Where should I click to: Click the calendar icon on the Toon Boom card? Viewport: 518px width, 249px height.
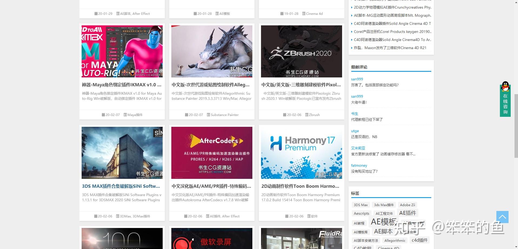click(287, 216)
